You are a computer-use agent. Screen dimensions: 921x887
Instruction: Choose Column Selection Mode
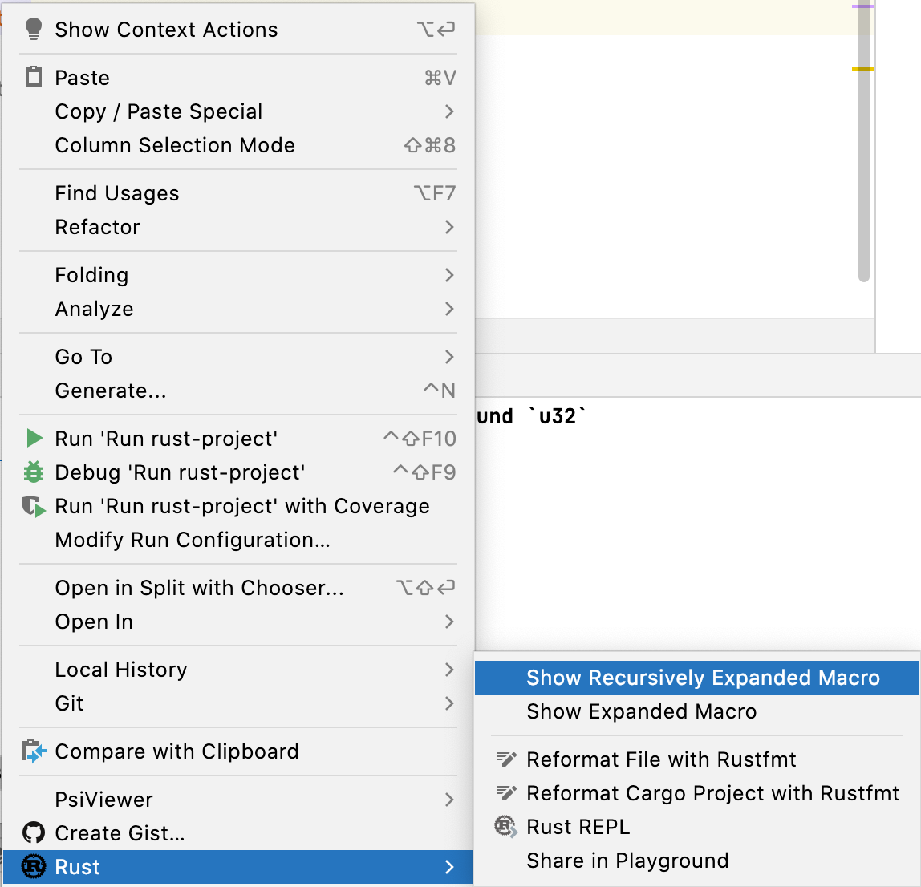175,145
